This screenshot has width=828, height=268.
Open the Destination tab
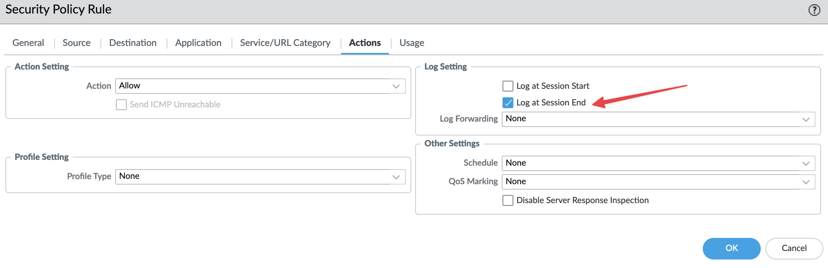point(133,43)
